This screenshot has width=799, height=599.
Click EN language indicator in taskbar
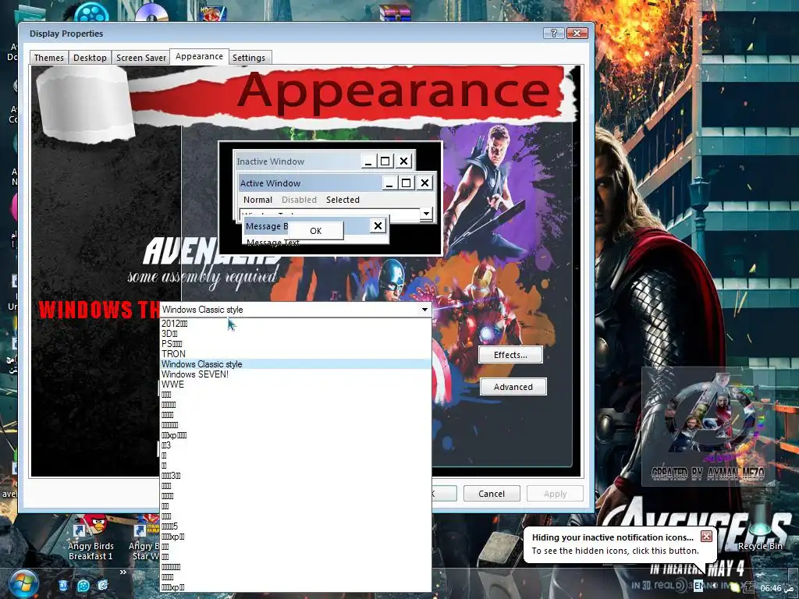click(x=698, y=586)
